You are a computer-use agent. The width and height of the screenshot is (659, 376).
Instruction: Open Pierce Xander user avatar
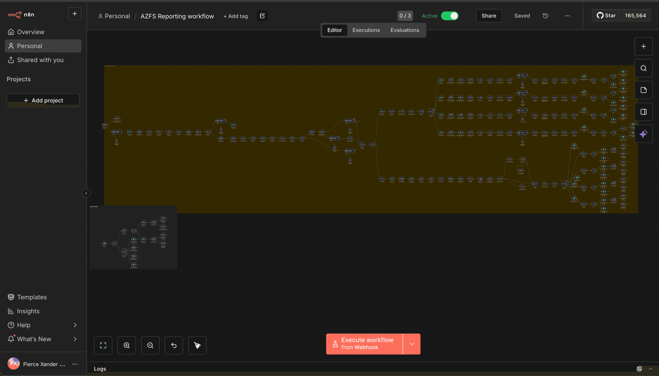(14, 364)
